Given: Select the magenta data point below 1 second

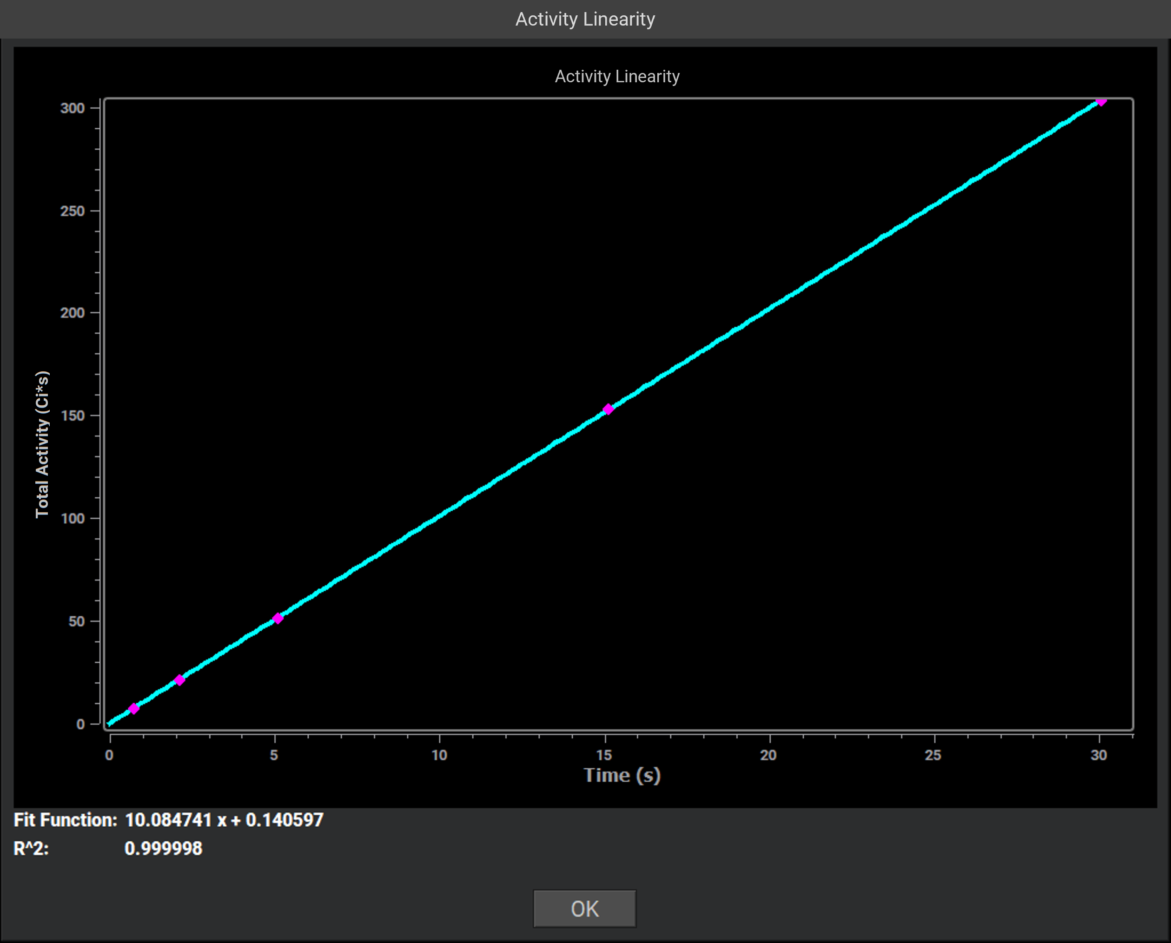Looking at the screenshot, I should coord(134,708).
